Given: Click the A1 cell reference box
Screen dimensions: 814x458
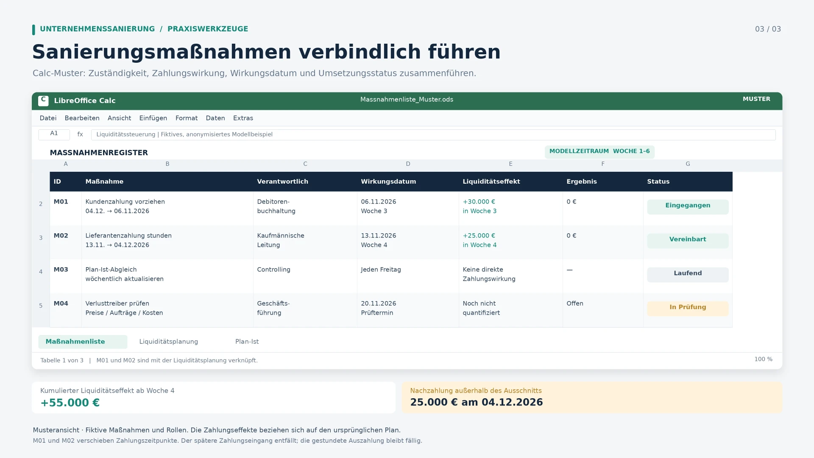Looking at the screenshot, I should tap(54, 134).
